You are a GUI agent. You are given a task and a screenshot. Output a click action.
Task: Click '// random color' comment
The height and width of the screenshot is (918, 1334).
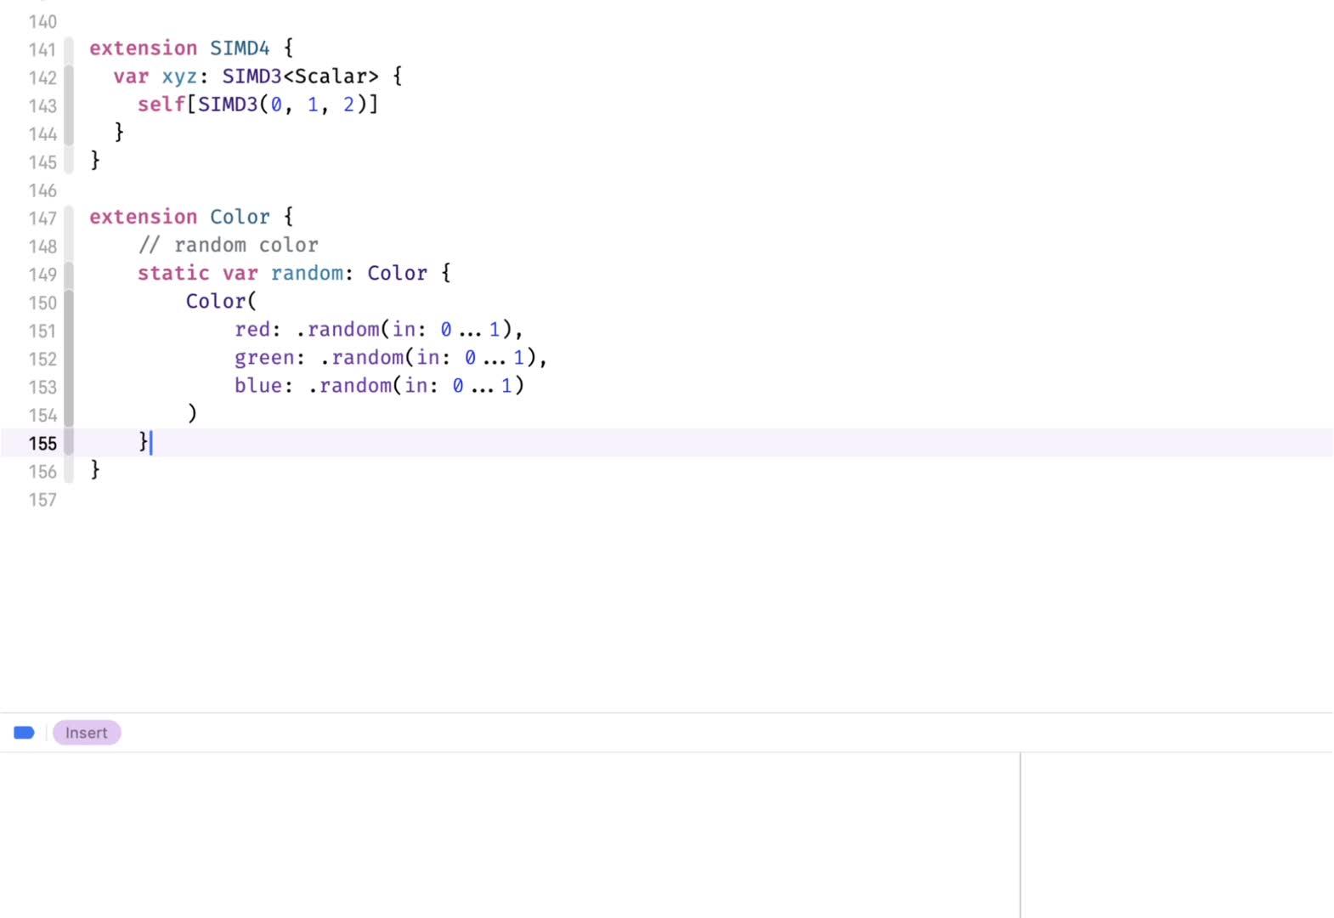coord(229,245)
